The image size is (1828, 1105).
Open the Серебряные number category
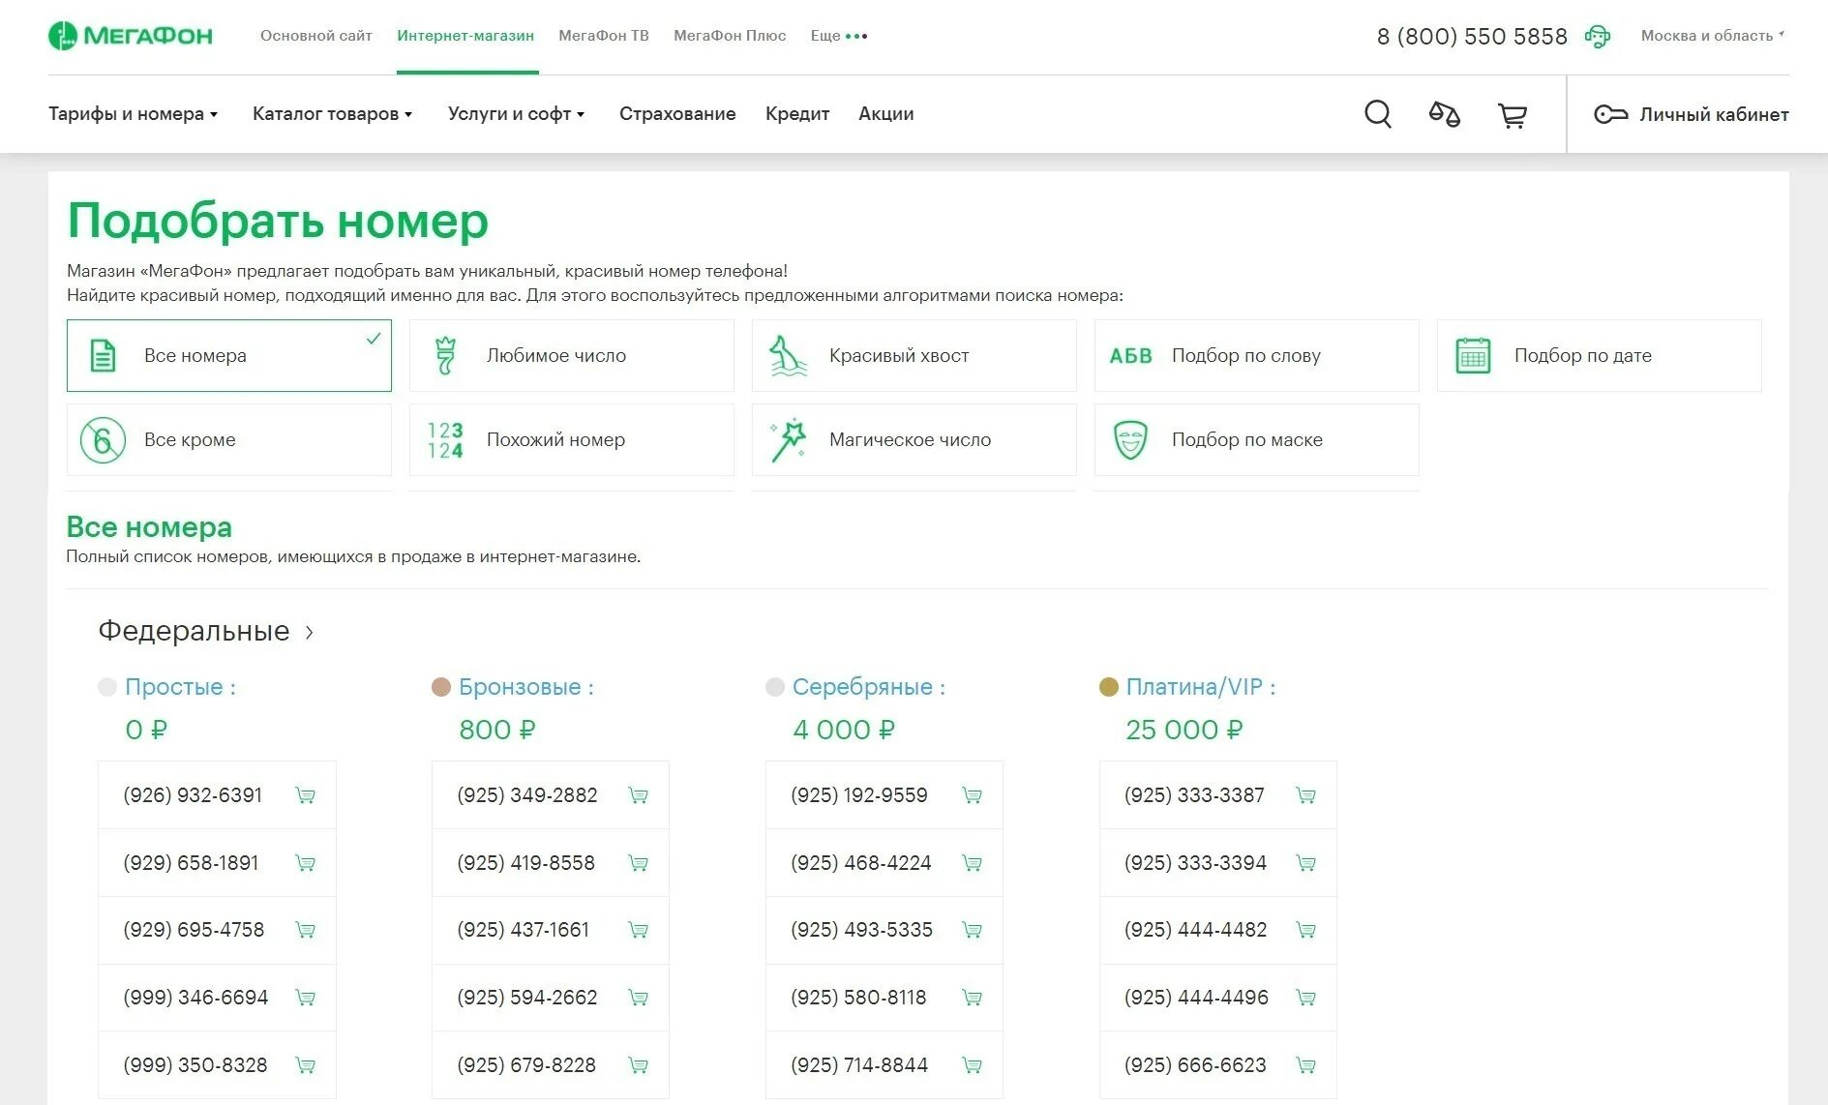[869, 687]
